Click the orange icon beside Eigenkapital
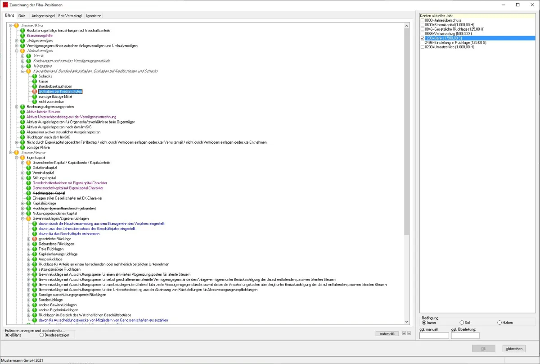The image size is (540, 364). click(x=23, y=158)
